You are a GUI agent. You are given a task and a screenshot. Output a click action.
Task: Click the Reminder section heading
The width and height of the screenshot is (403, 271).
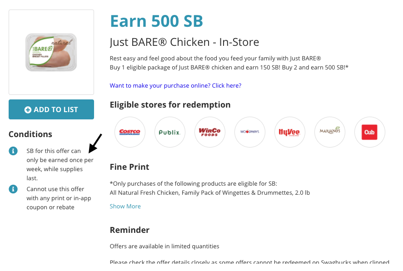click(x=129, y=230)
